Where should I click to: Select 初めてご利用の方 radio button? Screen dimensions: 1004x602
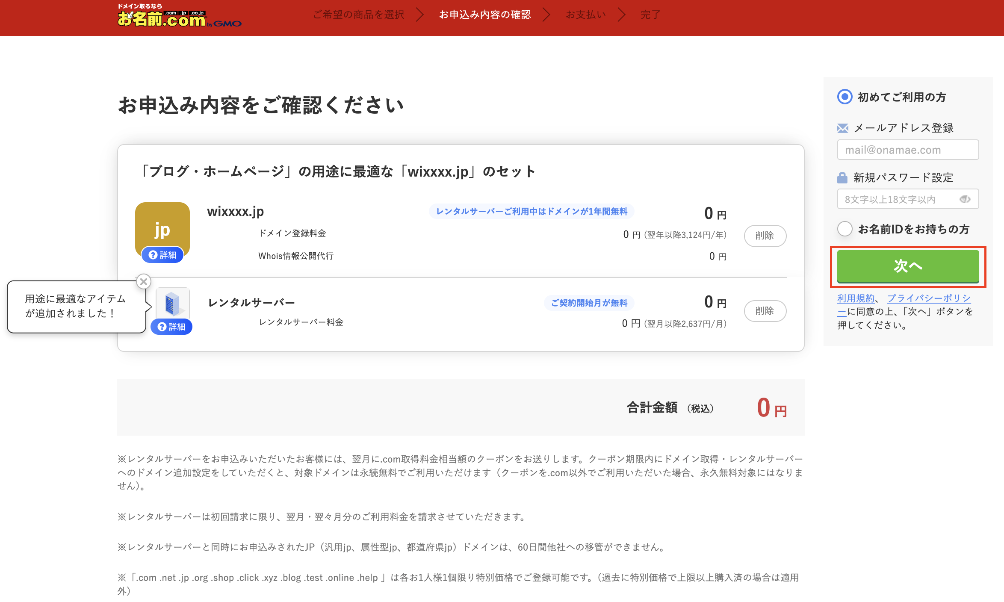[845, 97]
